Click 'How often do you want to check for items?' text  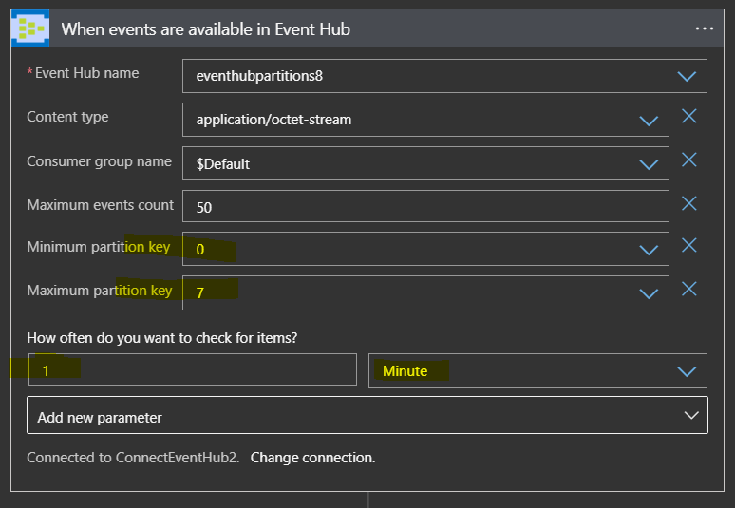[162, 338]
